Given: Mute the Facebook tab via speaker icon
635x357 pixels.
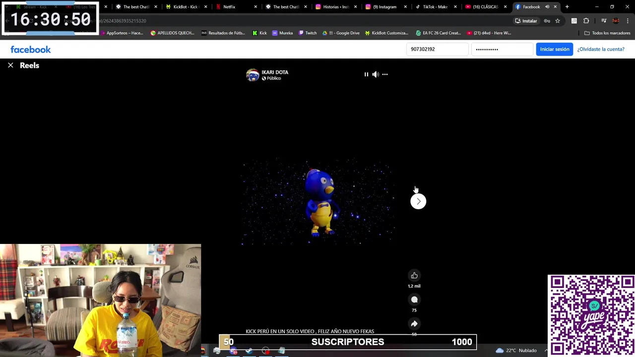Looking at the screenshot, I should 547,7.
